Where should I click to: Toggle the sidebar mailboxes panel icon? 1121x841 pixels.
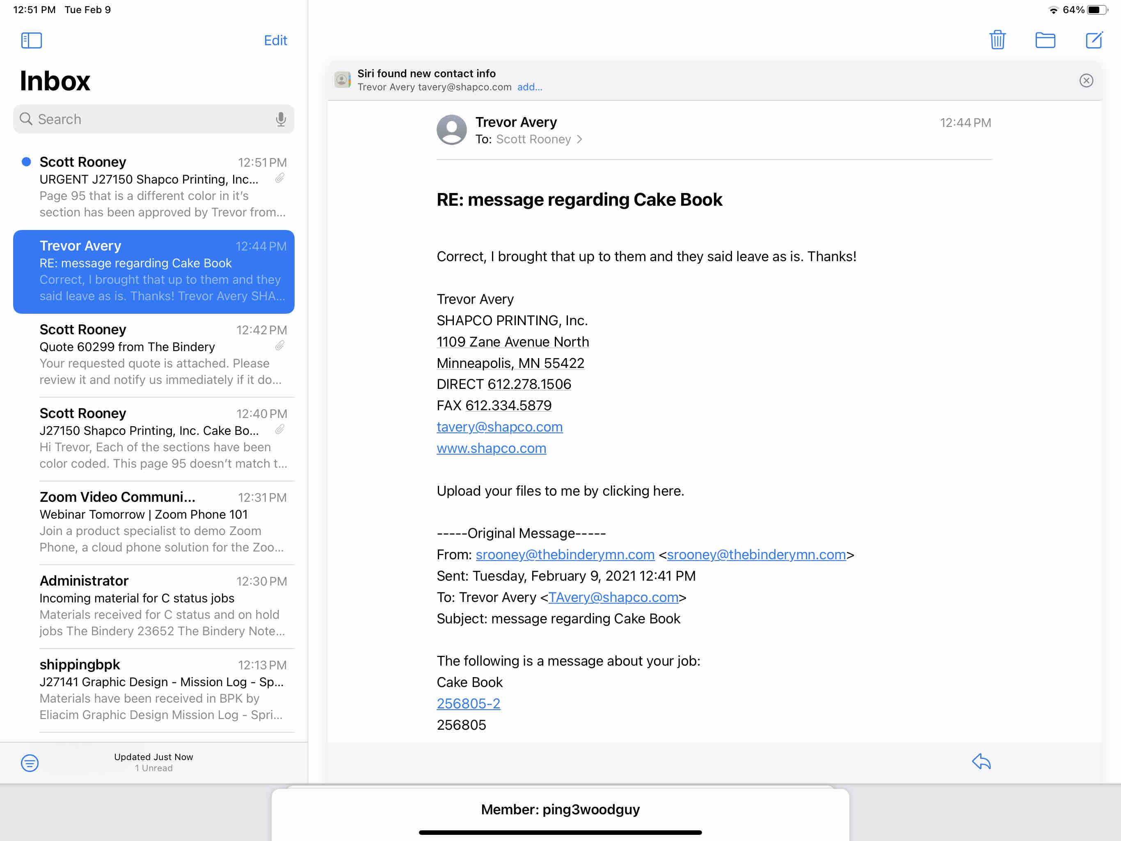coord(32,40)
